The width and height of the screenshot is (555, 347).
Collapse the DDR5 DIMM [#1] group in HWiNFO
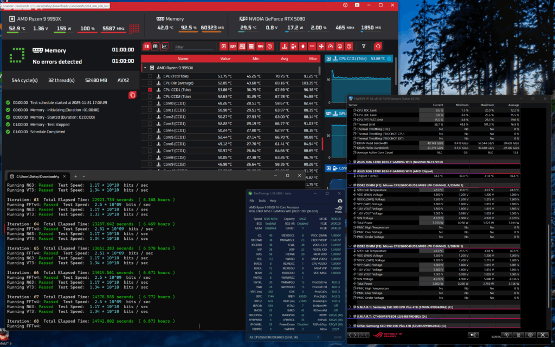coord(350,185)
